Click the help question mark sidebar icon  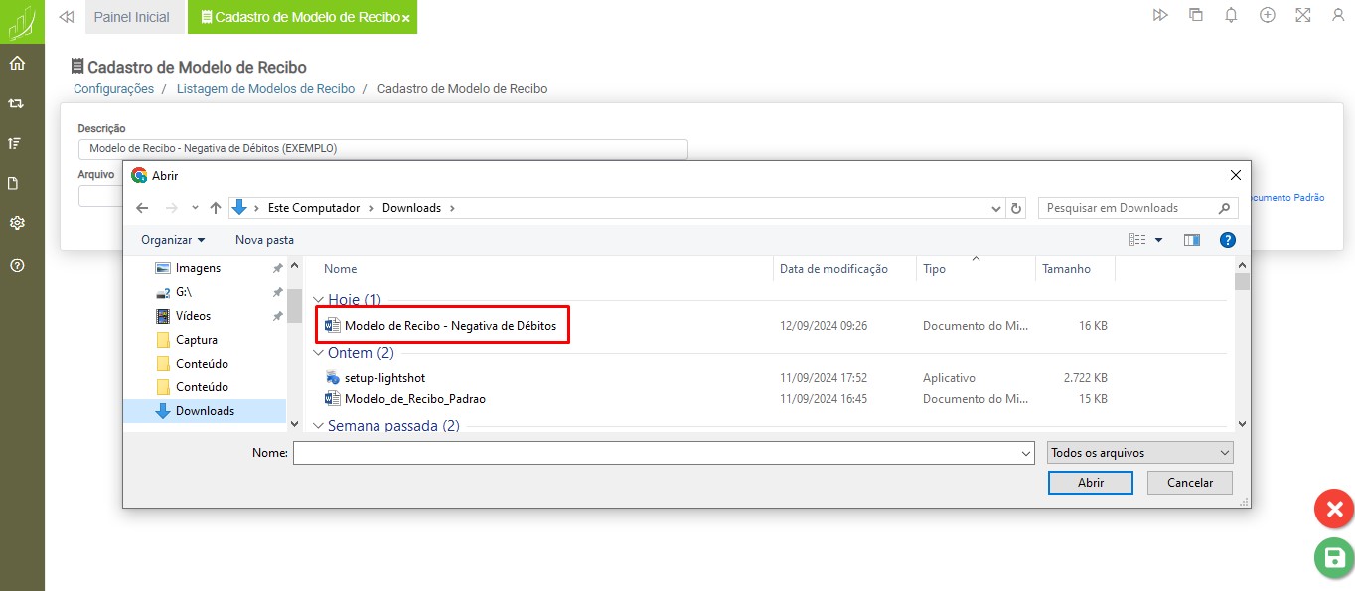tap(17, 265)
